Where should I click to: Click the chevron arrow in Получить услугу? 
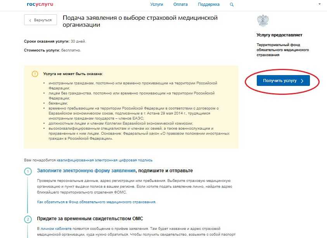point(302,81)
